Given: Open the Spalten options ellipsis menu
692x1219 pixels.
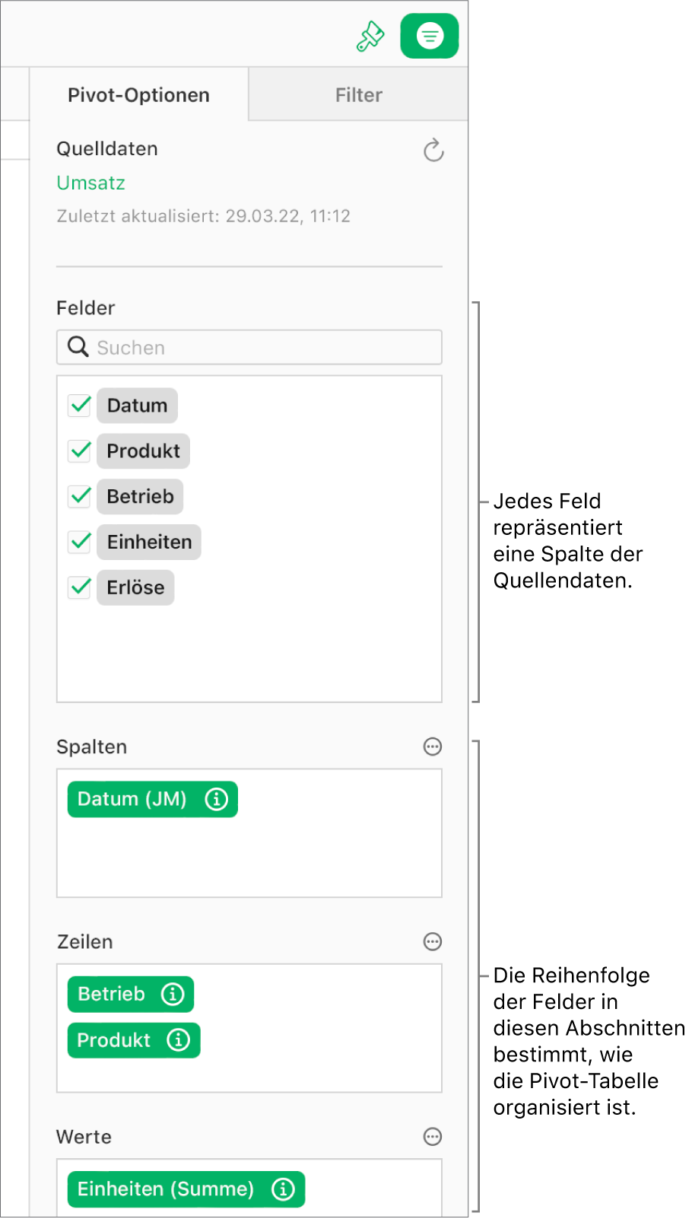Looking at the screenshot, I should pyautogui.click(x=432, y=746).
